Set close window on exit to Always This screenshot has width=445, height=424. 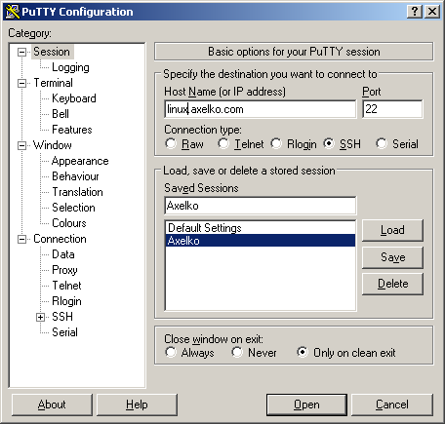point(171,352)
